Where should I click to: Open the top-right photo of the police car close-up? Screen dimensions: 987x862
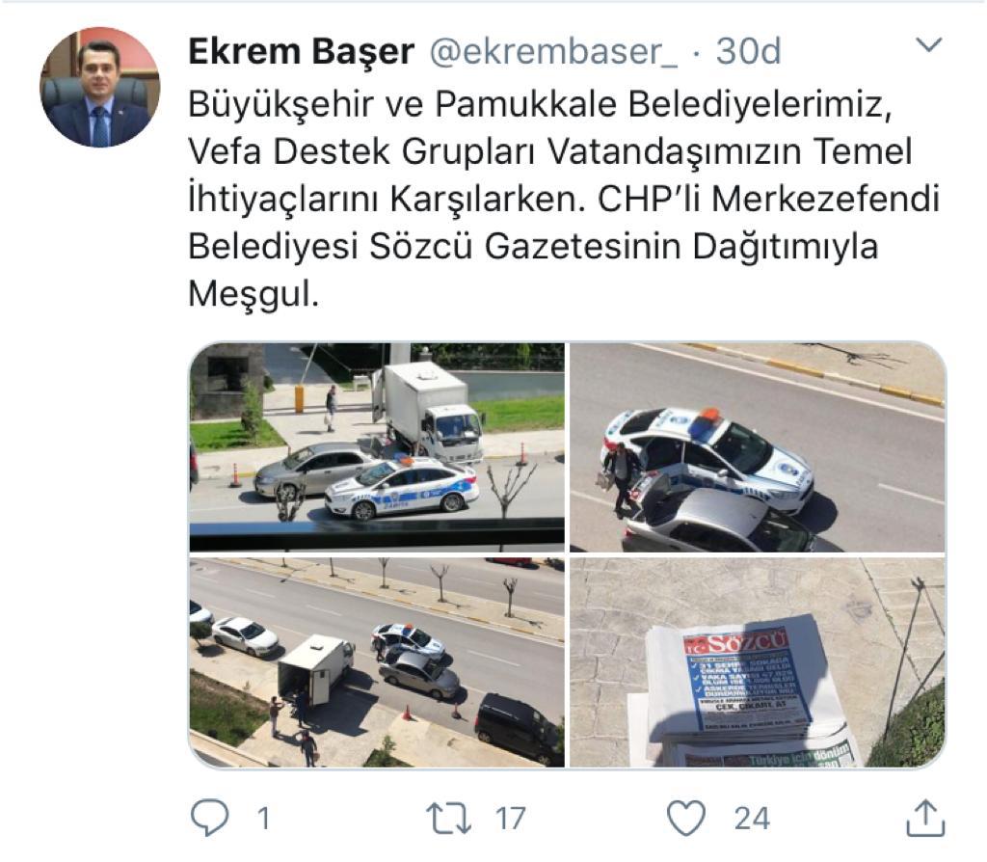(758, 447)
